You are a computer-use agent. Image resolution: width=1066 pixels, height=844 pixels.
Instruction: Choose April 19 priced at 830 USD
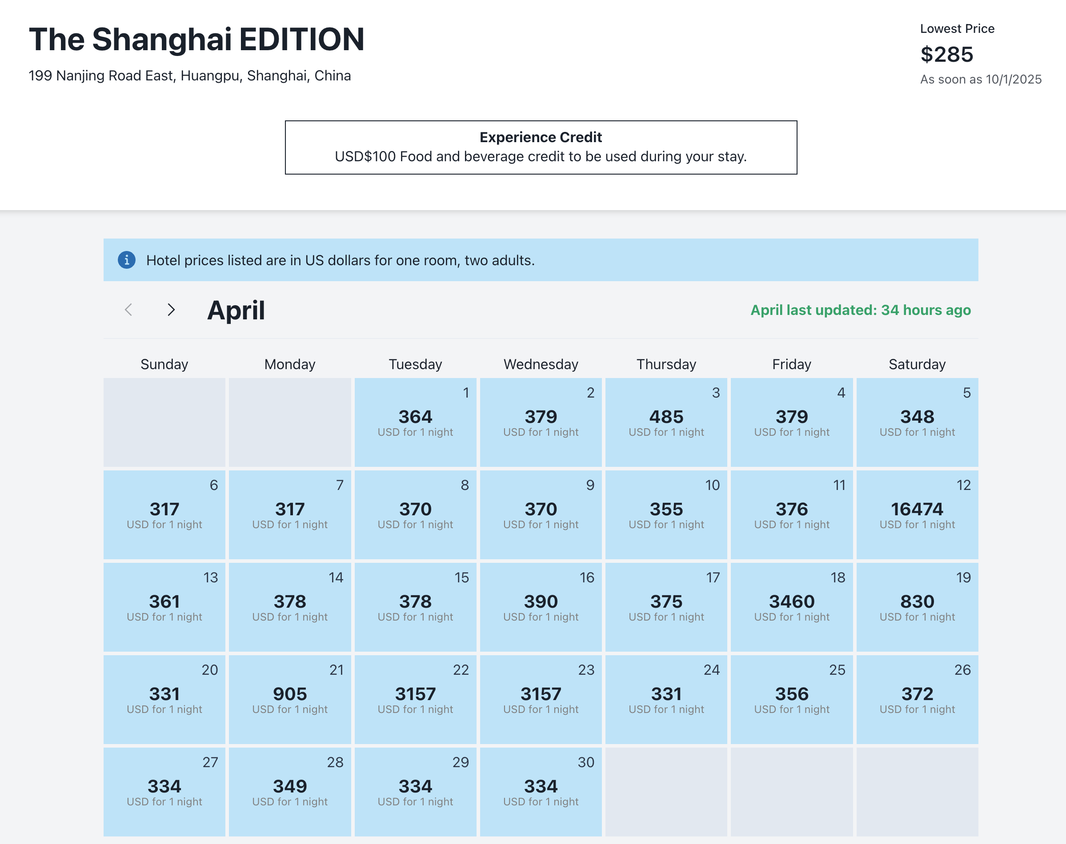point(917,607)
